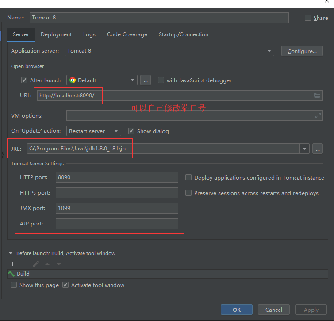Click the HTTP port field
The image size is (334, 321).
click(117, 177)
